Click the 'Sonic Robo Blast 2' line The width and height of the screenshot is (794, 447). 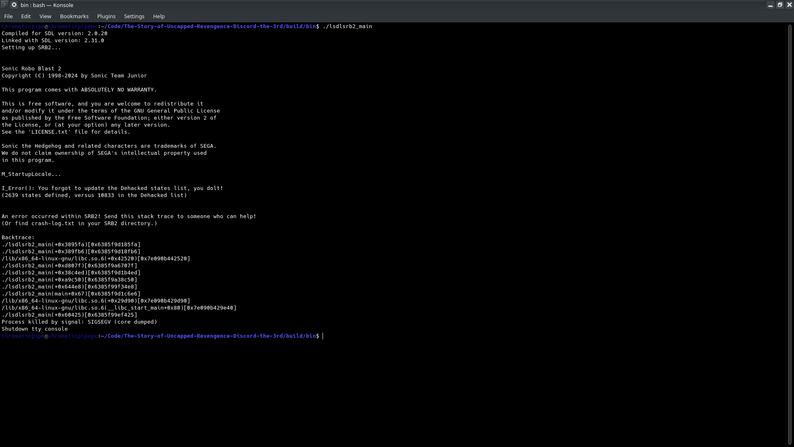click(x=31, y=69)
